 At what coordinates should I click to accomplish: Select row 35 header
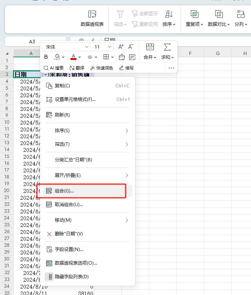[7, 293]
